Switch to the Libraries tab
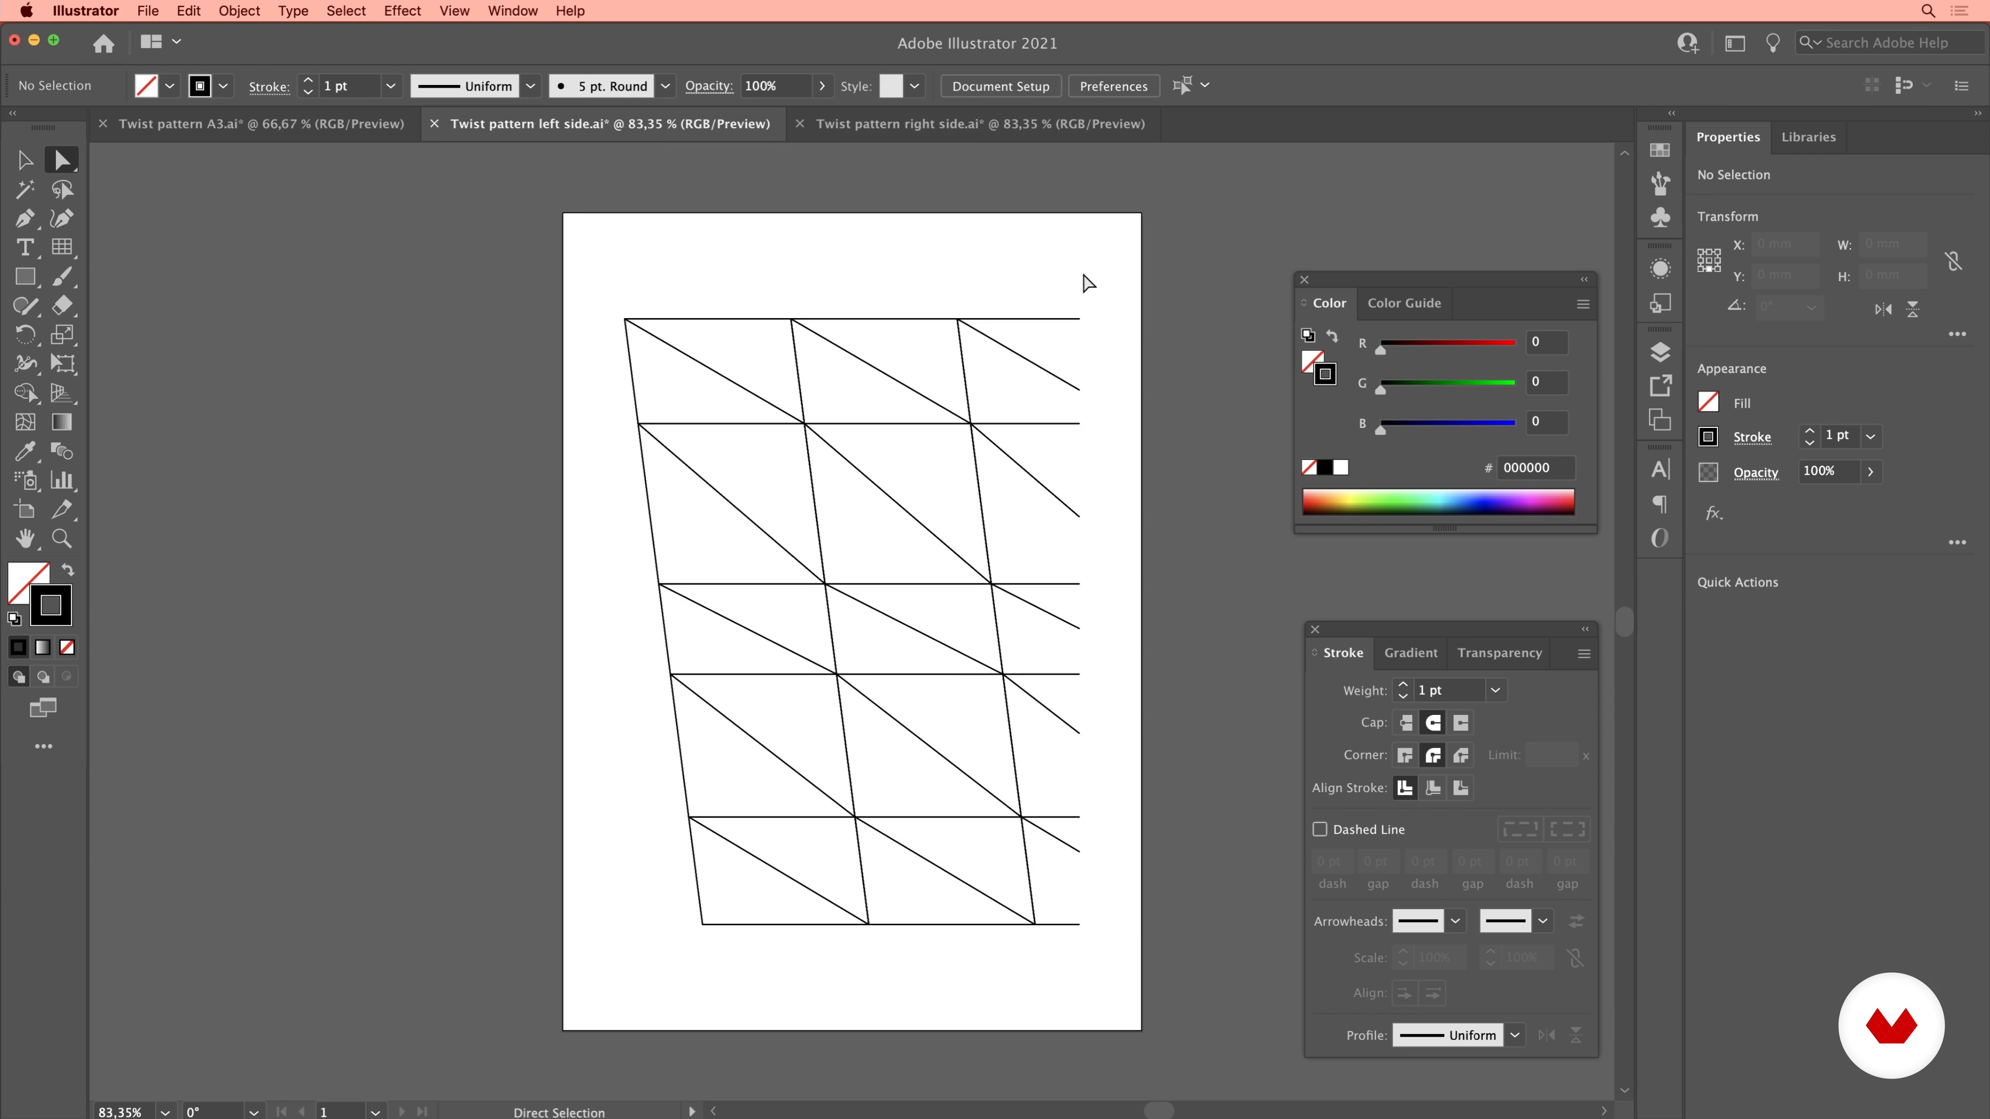The width and height of the screenshot is (1990, 1119). pyautogui.click(x=1808, y=137)
